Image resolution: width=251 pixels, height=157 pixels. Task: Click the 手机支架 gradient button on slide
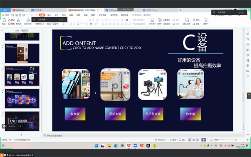point(115,114)
